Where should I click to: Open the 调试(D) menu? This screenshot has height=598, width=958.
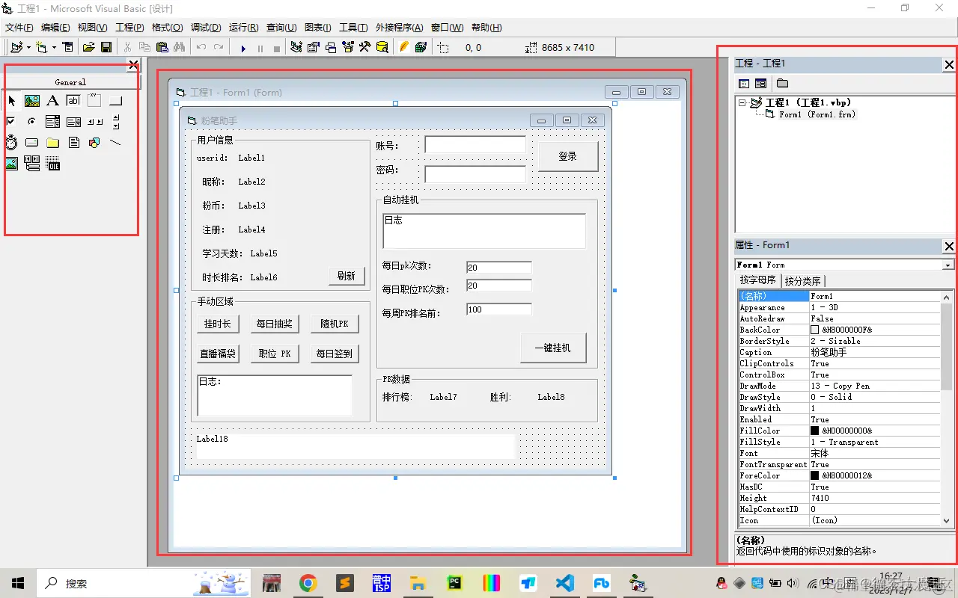point(206,28)
